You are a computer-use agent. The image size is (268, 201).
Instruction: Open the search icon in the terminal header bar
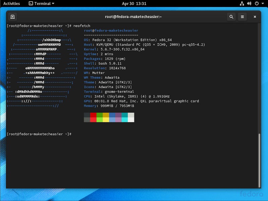pos(231,16)
